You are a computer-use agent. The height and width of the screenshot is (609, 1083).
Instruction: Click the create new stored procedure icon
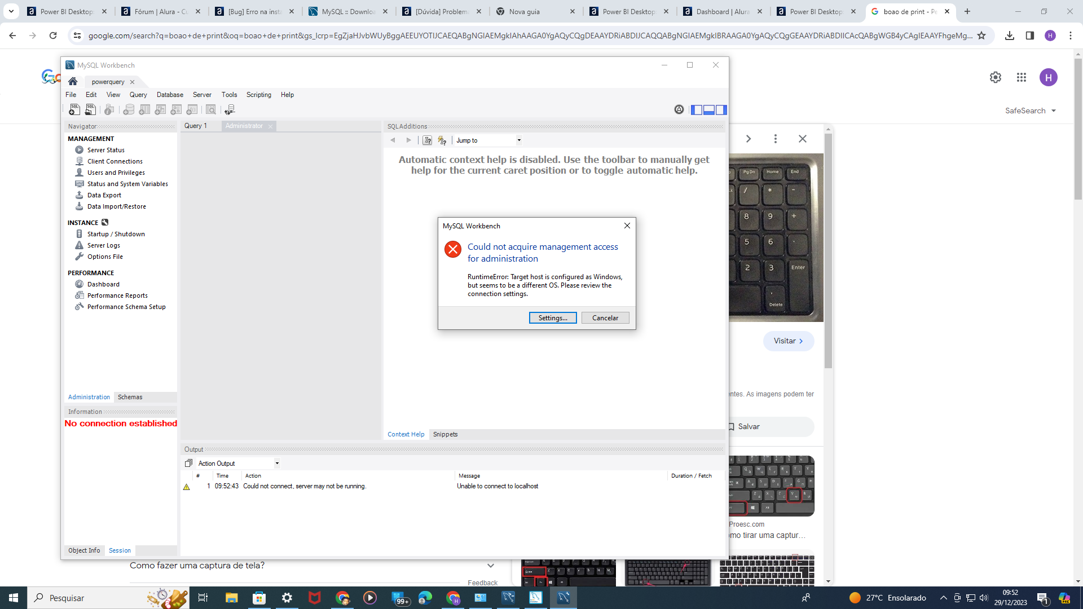[176, 109]
